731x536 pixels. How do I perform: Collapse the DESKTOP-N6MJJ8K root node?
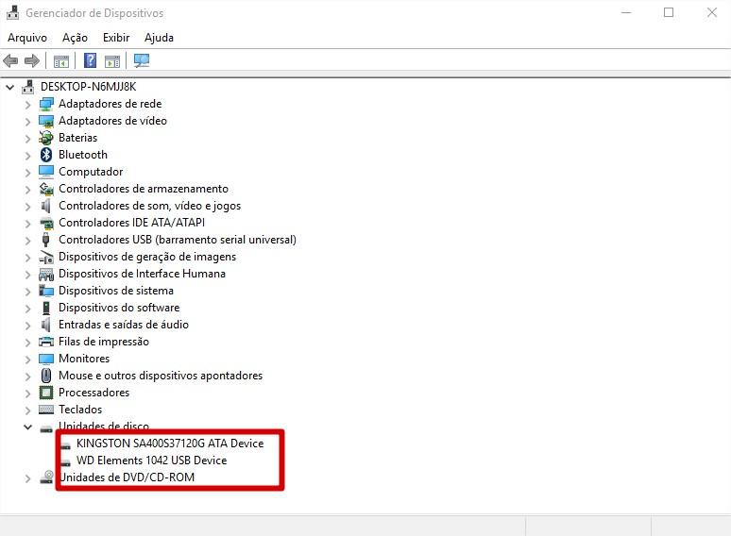click(x=10, y=87)
